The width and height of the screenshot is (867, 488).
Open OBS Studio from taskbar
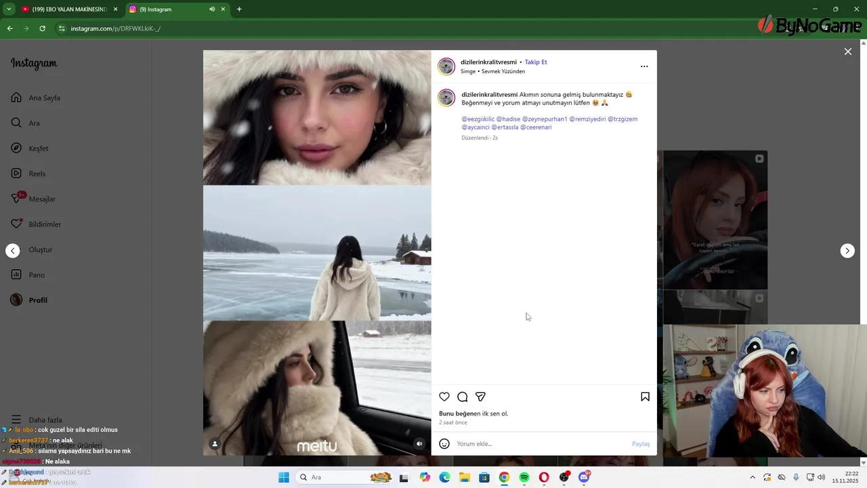[x=564, y=477]
